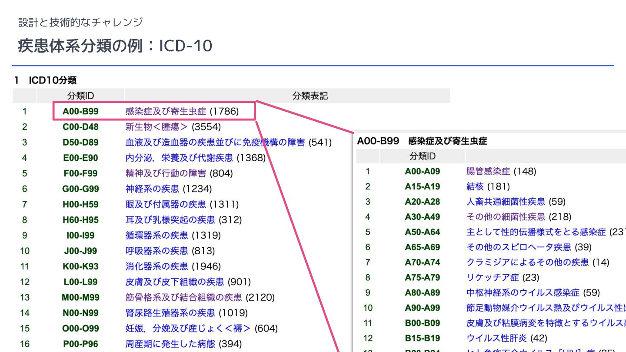
Task: Click the 分類ID header in main table
Action: (80, 96)
